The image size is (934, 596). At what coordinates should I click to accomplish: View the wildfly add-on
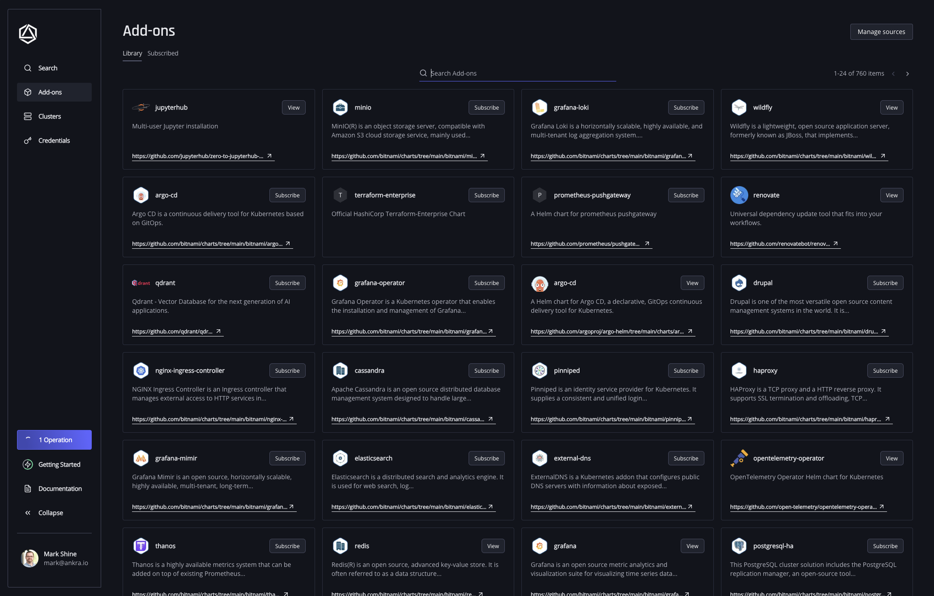891,107
